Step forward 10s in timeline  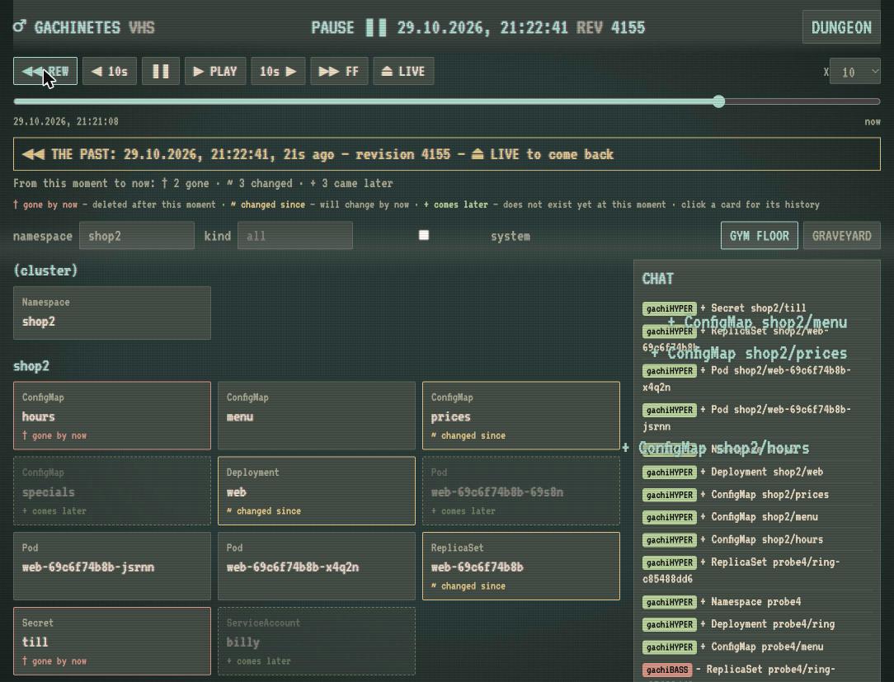coord(278,71)
